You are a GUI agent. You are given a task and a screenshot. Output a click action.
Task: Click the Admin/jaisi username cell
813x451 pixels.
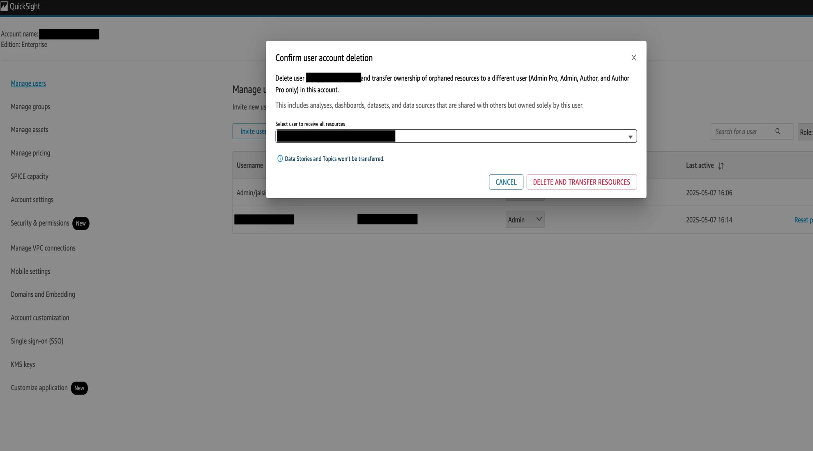click(251, 193)
